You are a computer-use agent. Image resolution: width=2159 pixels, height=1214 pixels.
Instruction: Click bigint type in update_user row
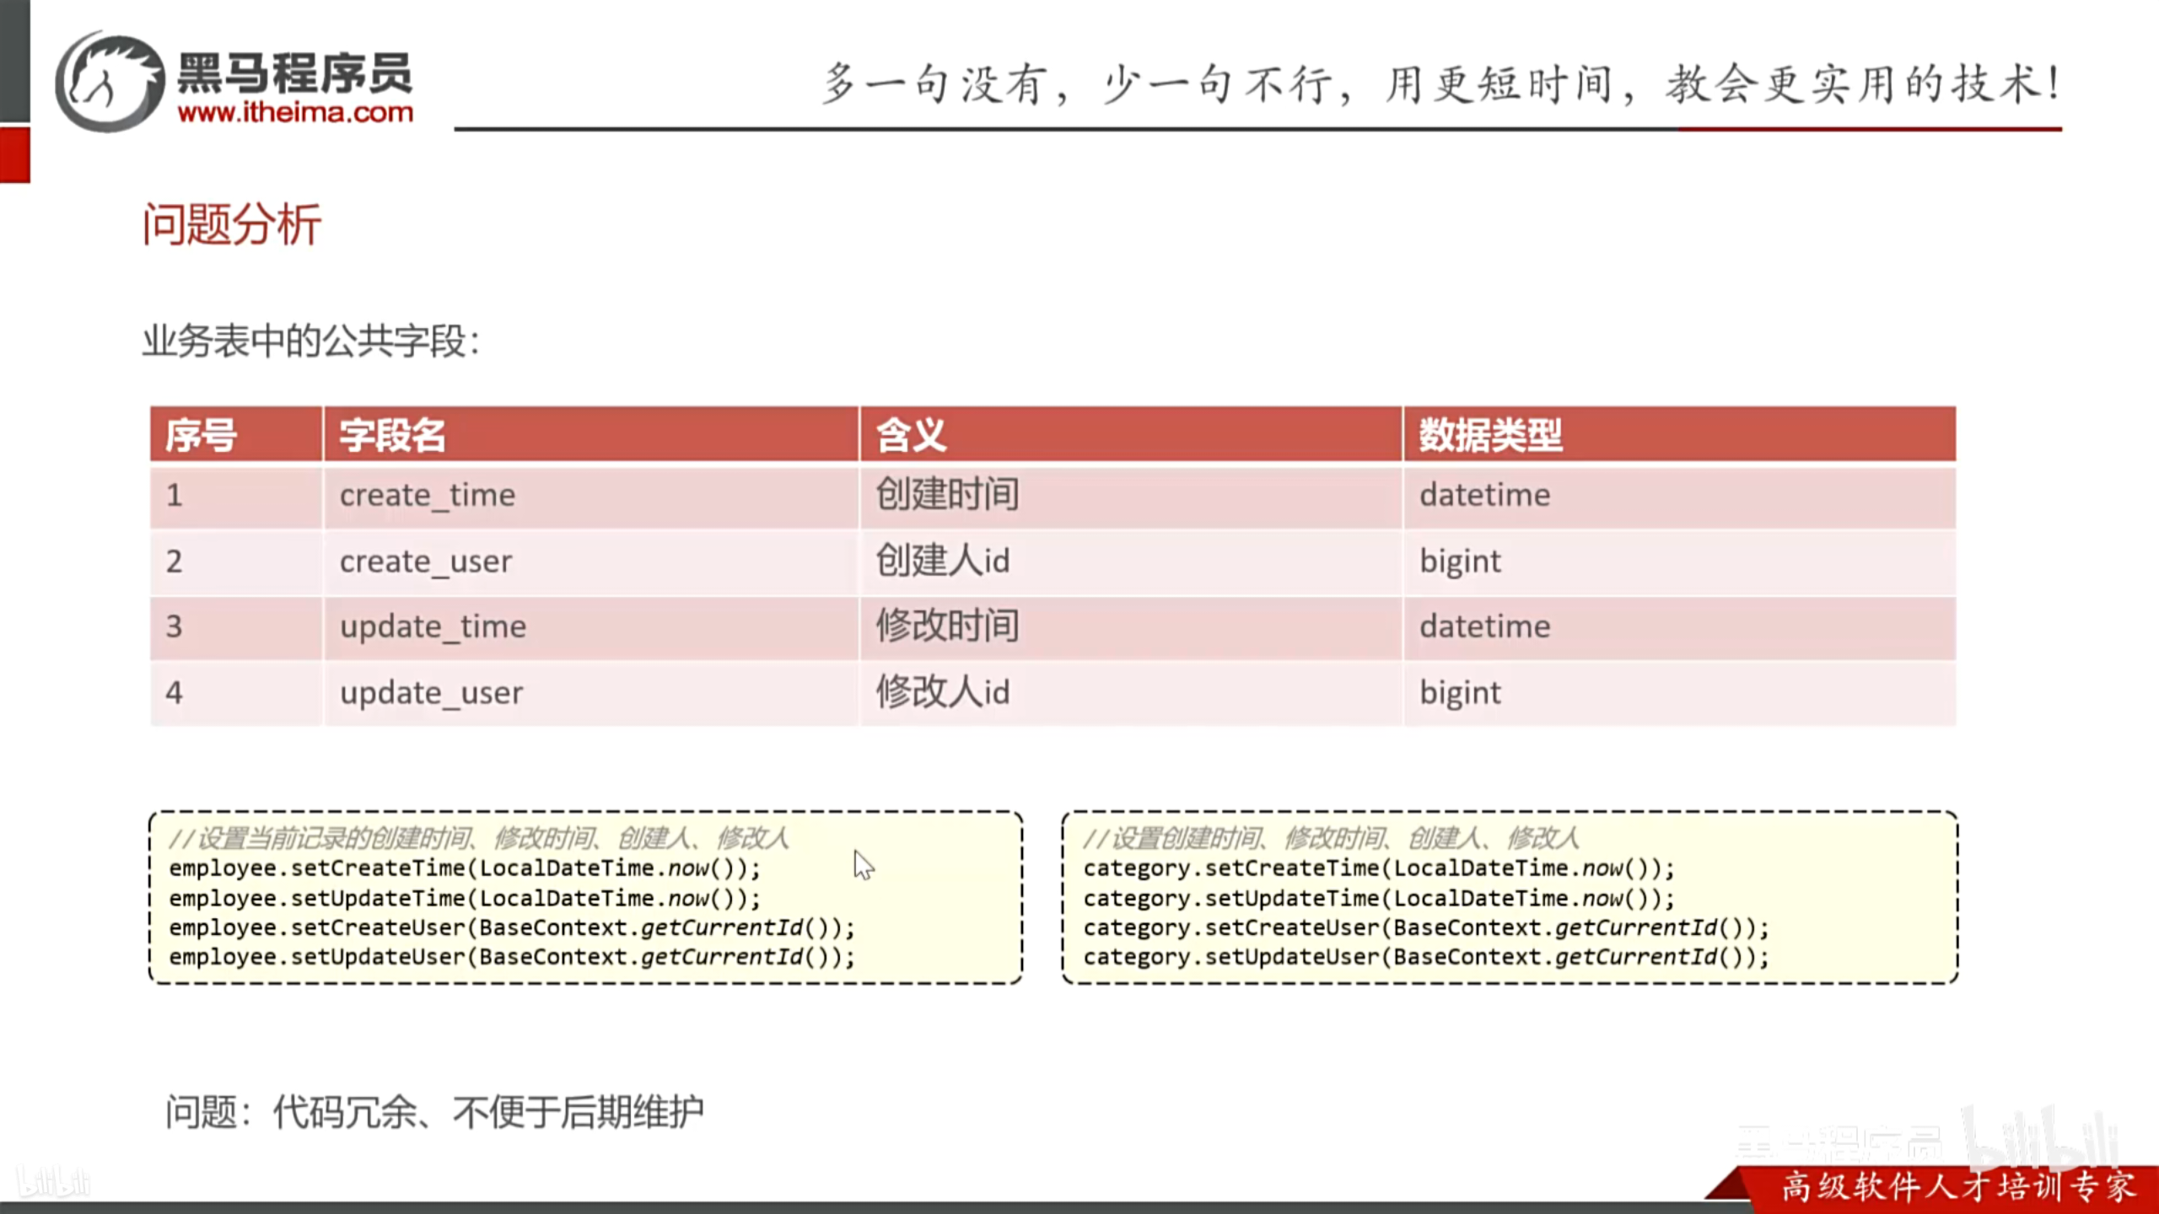pos(1680,693)
